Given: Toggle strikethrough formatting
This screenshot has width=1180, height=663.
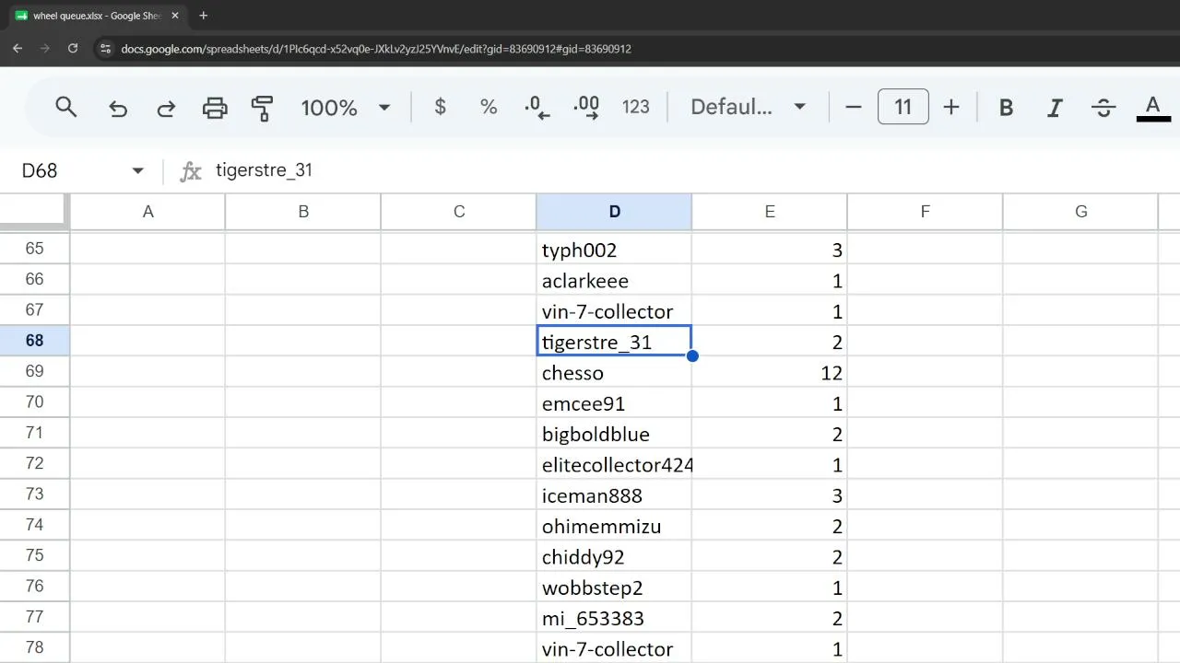Looking at the screenshot, I should [x=1103, y=107].
